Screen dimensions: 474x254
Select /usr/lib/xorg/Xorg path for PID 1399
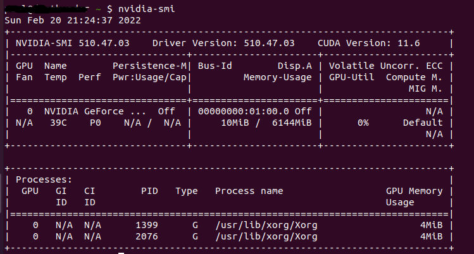point(266,225)
